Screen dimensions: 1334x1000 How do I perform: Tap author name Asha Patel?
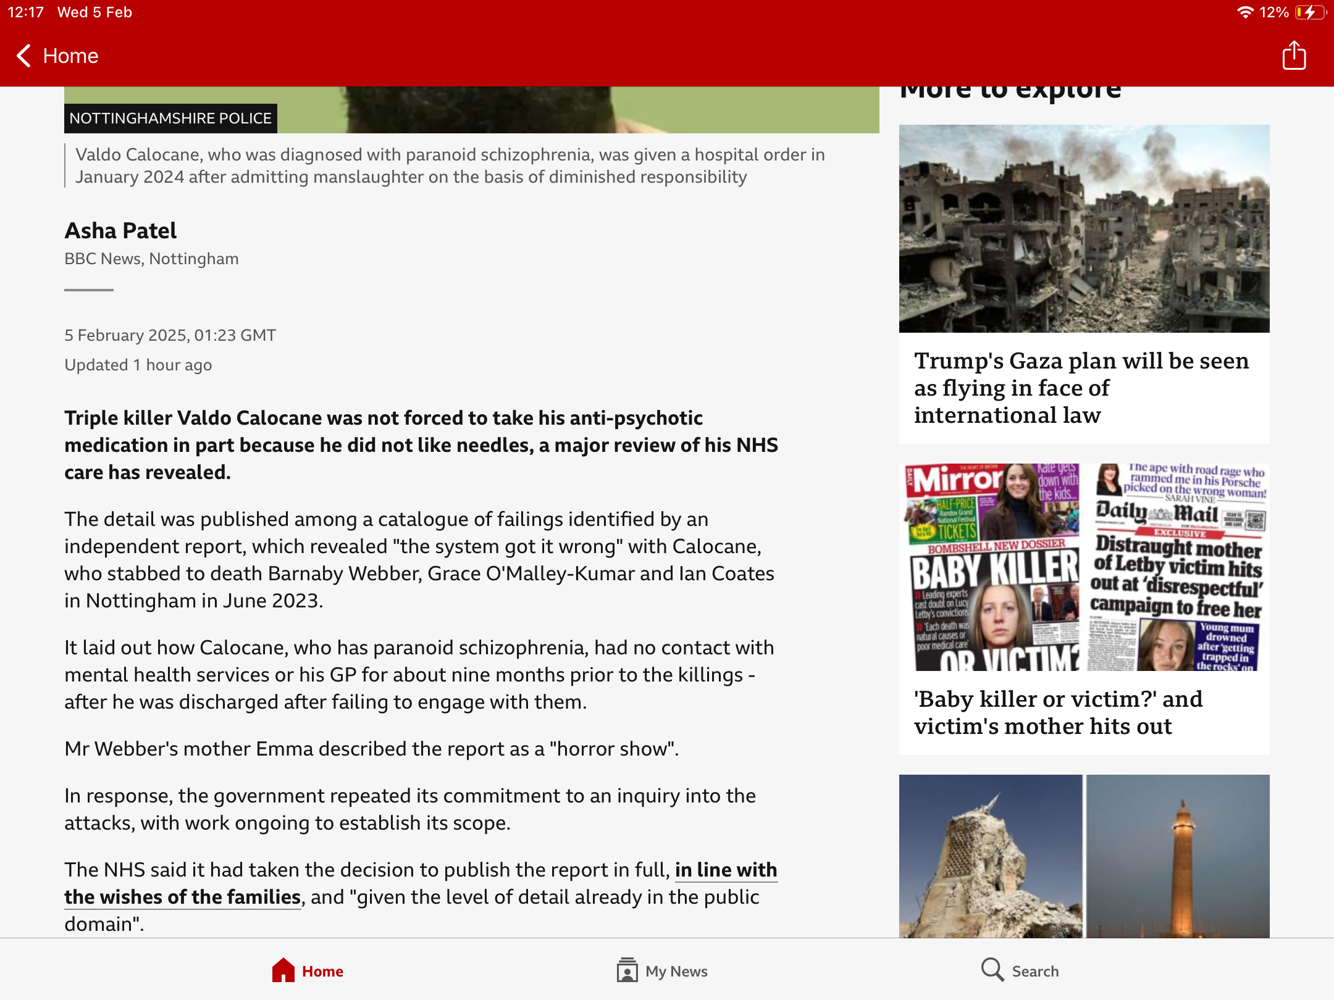(x=120, y=230)
